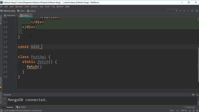Change the UTF-8 file encoding

coord(184,111)
